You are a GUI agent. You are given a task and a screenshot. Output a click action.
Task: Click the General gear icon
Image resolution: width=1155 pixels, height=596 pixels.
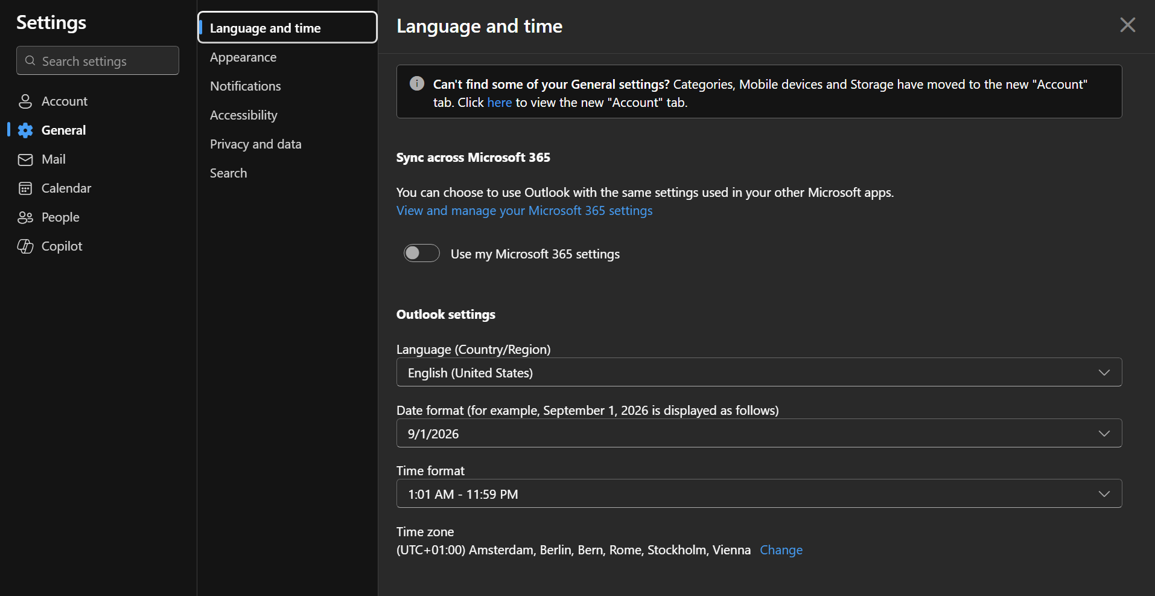[25, 130]
